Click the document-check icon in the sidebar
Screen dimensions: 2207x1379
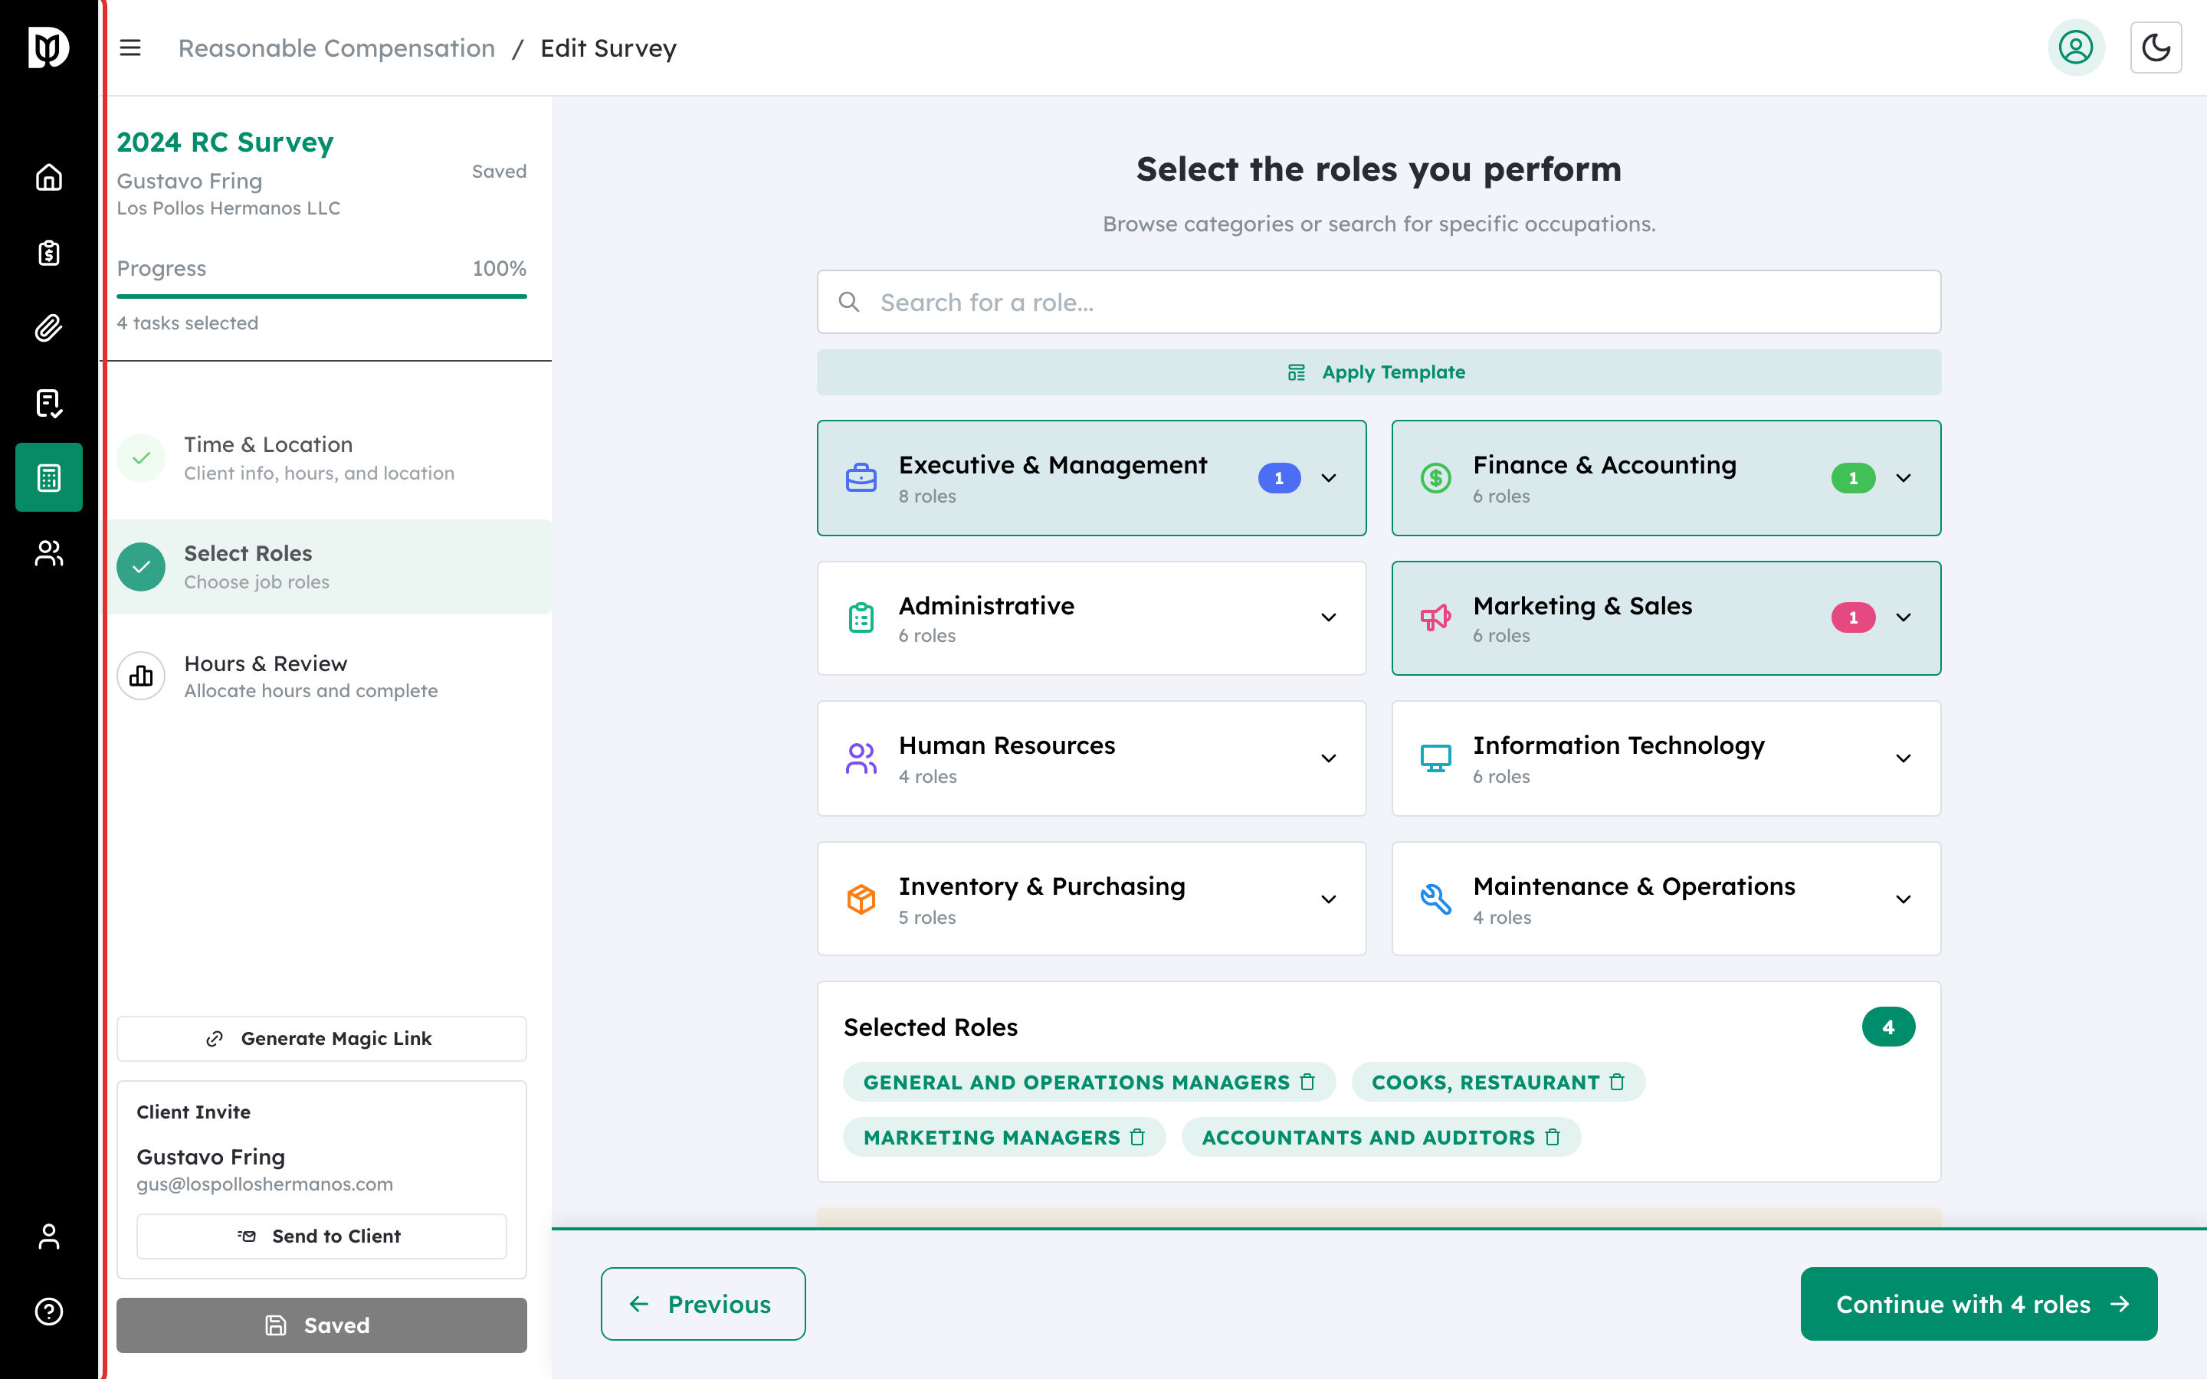point(48,403)
